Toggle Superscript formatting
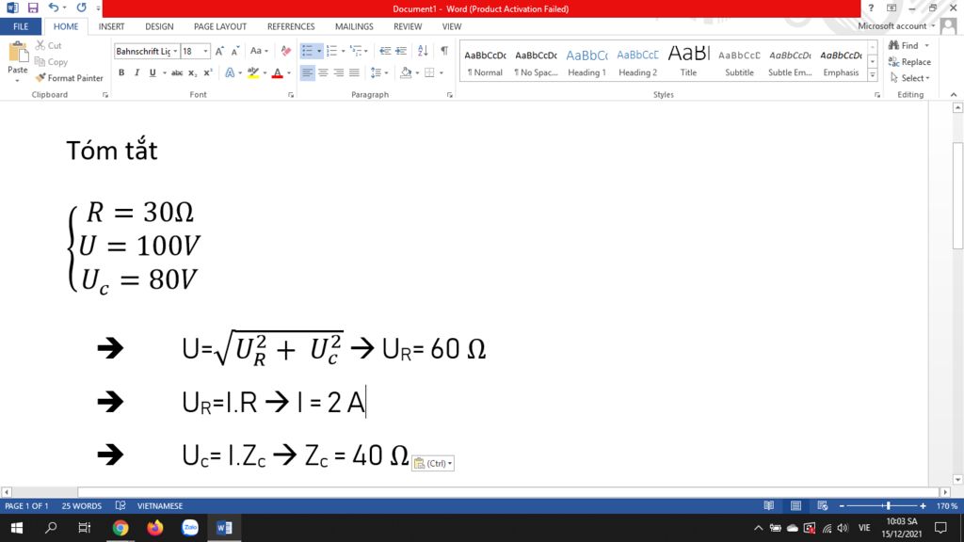964x542 pixels. (x=208, y=72)
